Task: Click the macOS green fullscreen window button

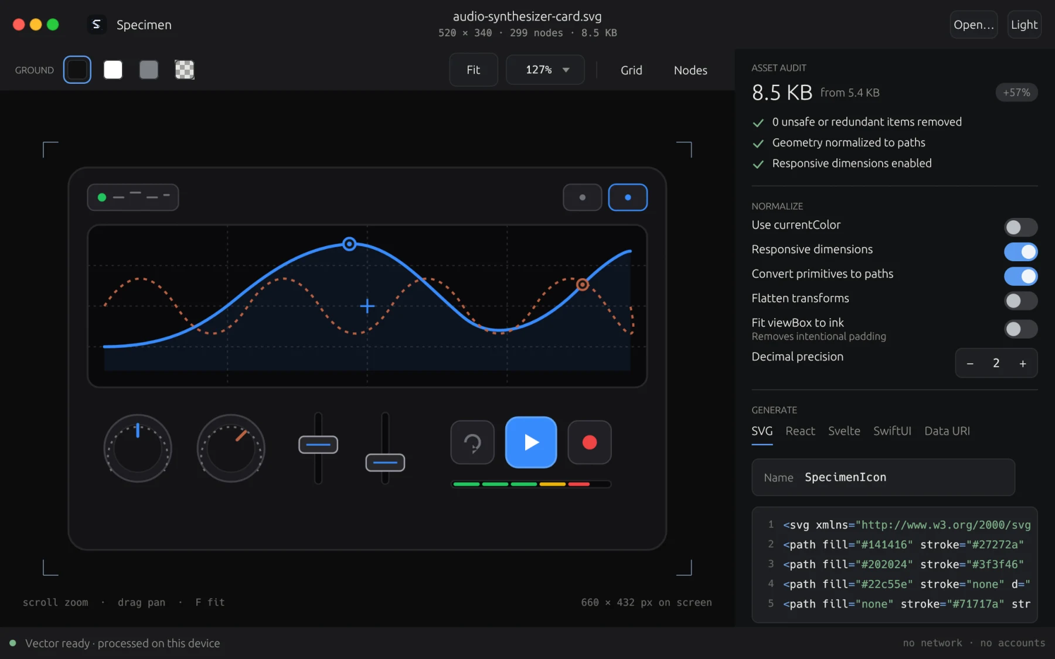Action: pyautogui.click(x=53, y=25)
